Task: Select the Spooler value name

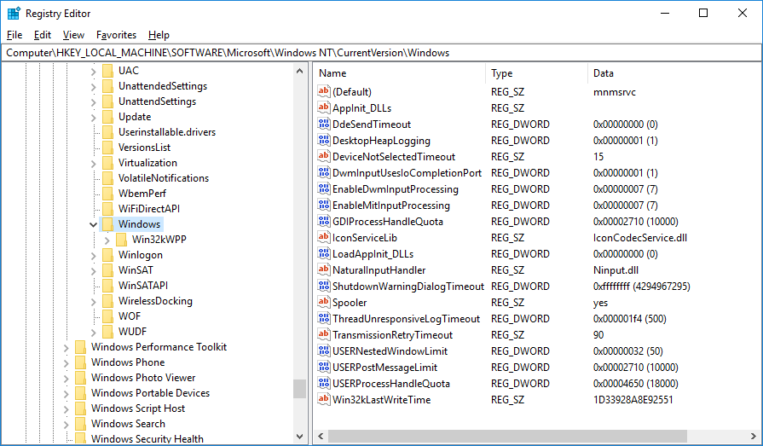Action: [x=350, y=303]
